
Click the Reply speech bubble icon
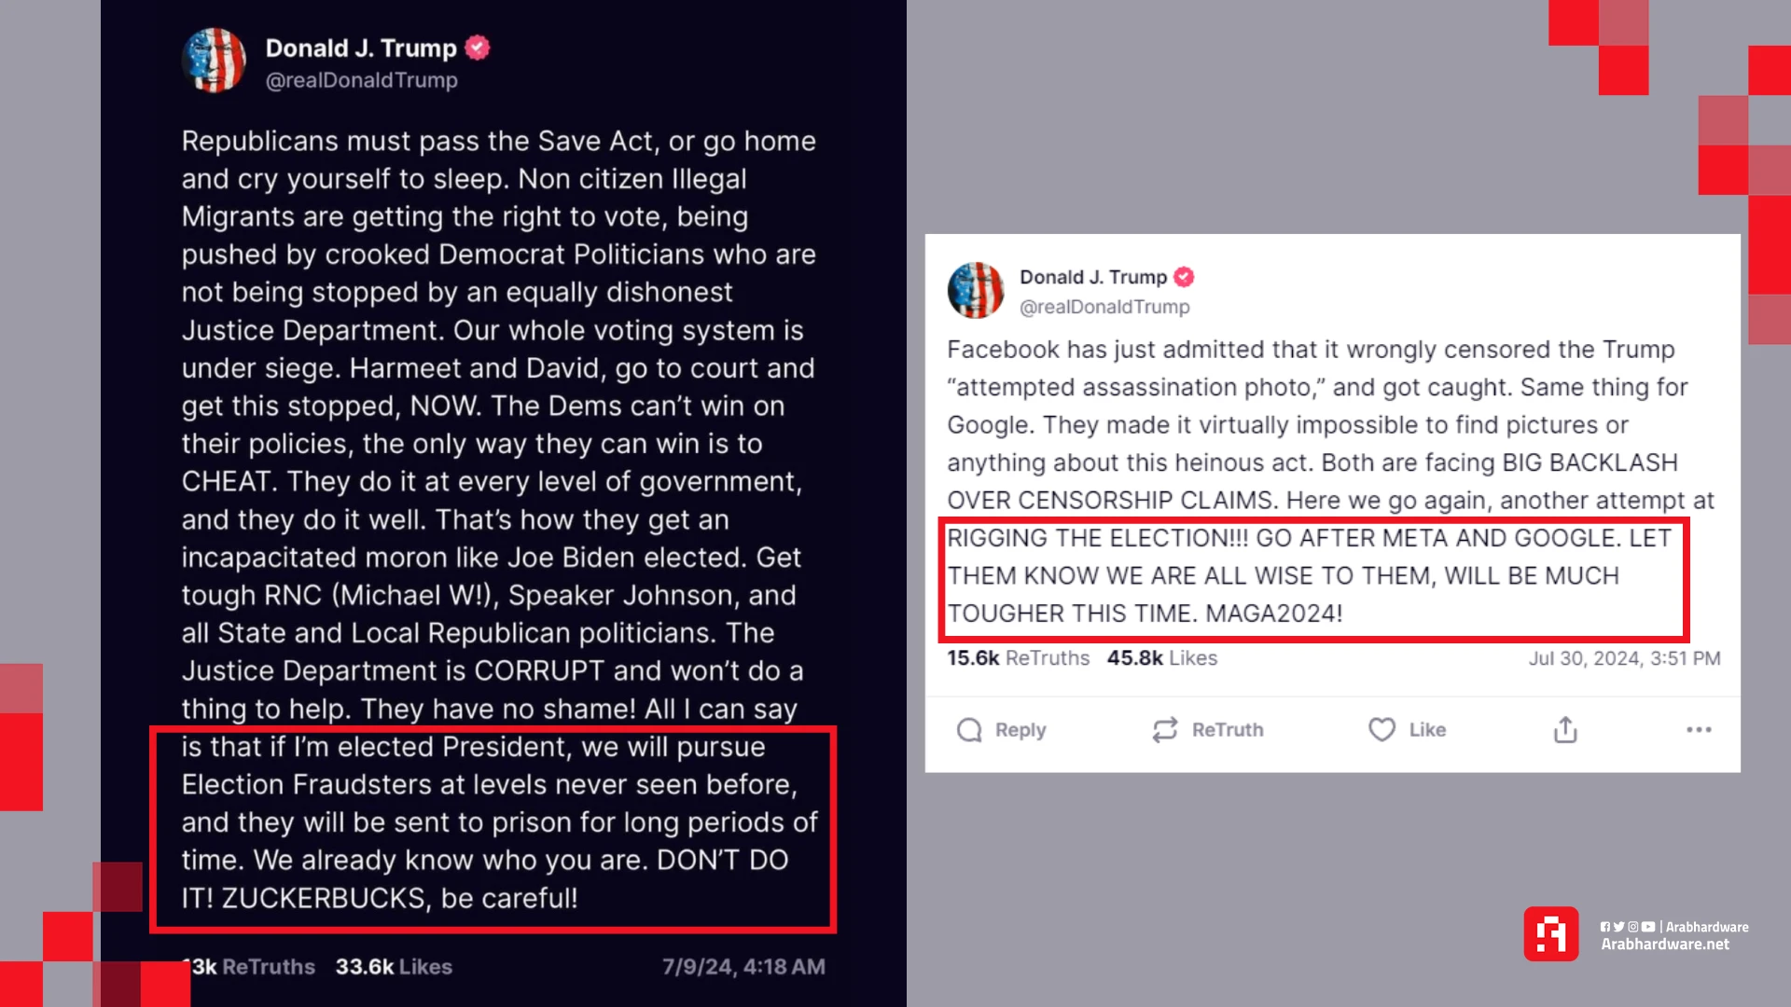pyautogui.click(x=969, y=730)
